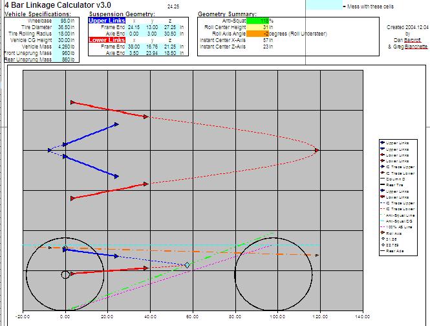Click the blue Upper Links header cell
The image size is (430, 326).
pos(107,21)
